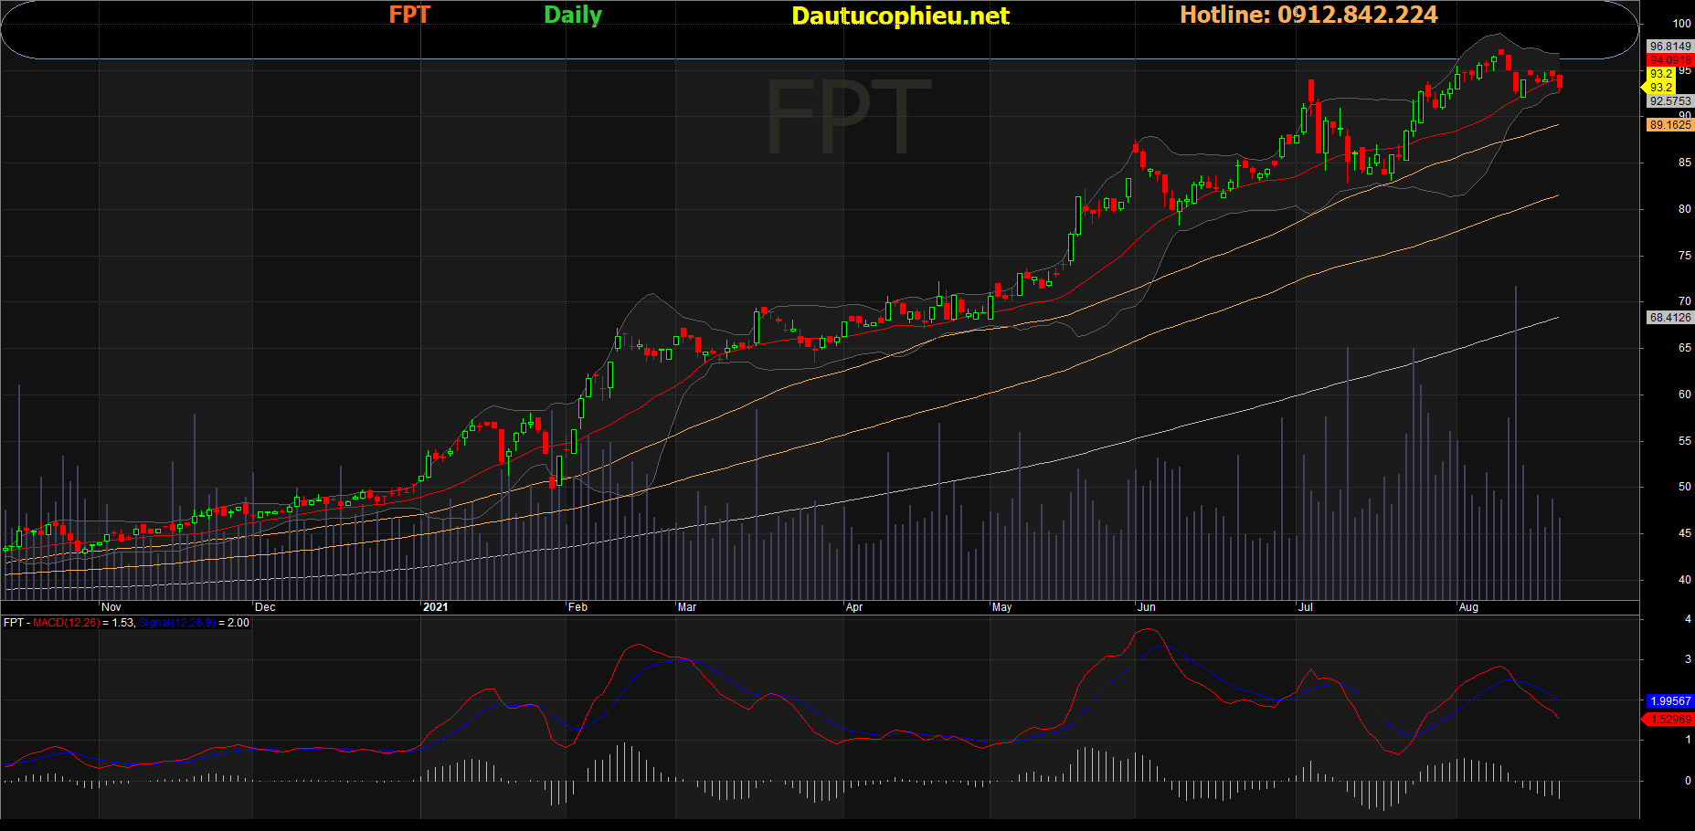Click the orange FPT ticker title
1695x831 pixels.
pos(408,15)
